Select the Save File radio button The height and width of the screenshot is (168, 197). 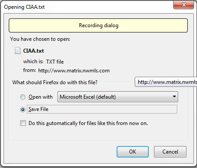tap(23, 109)
